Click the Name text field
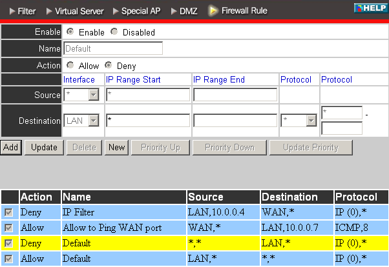 [113, 48]
